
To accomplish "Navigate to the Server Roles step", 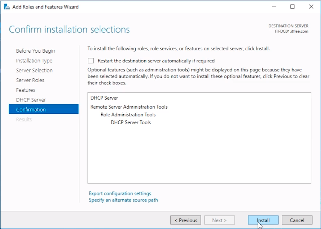I will (30, 80).
